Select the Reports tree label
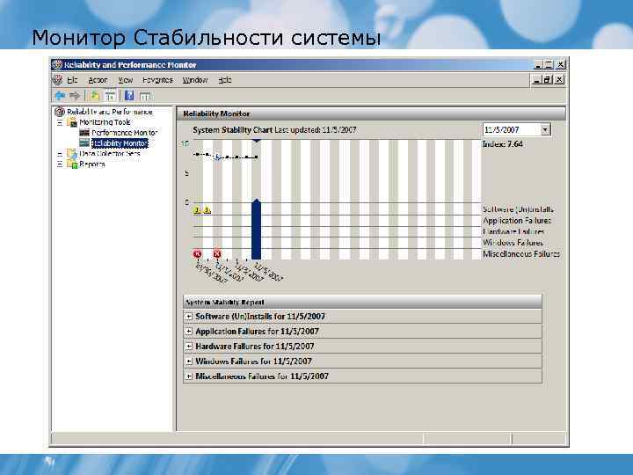This screenshot has height=475, width=633. [x=92, y=164]
